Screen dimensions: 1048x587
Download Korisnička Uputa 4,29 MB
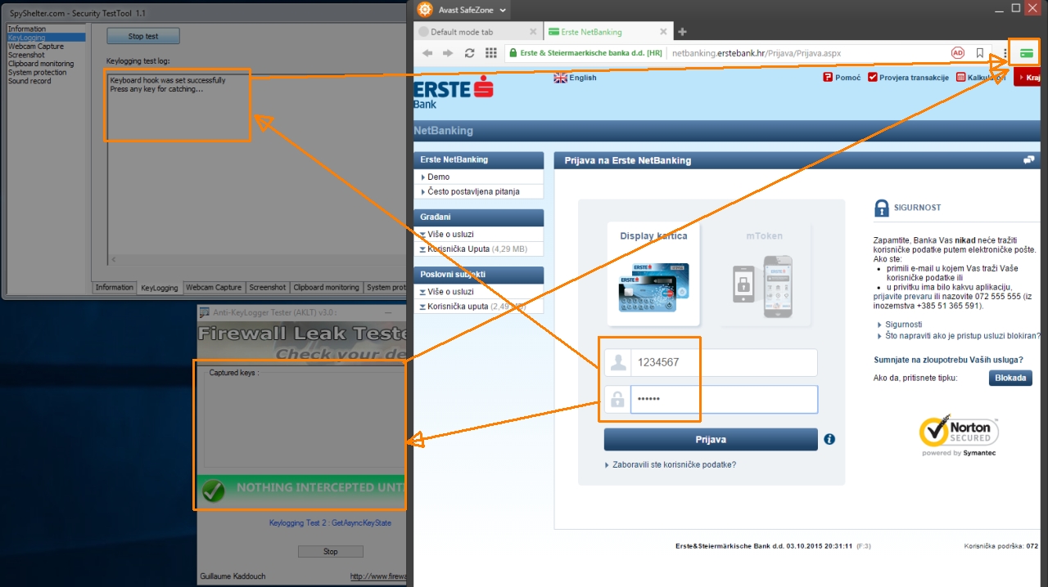[472, 249]
